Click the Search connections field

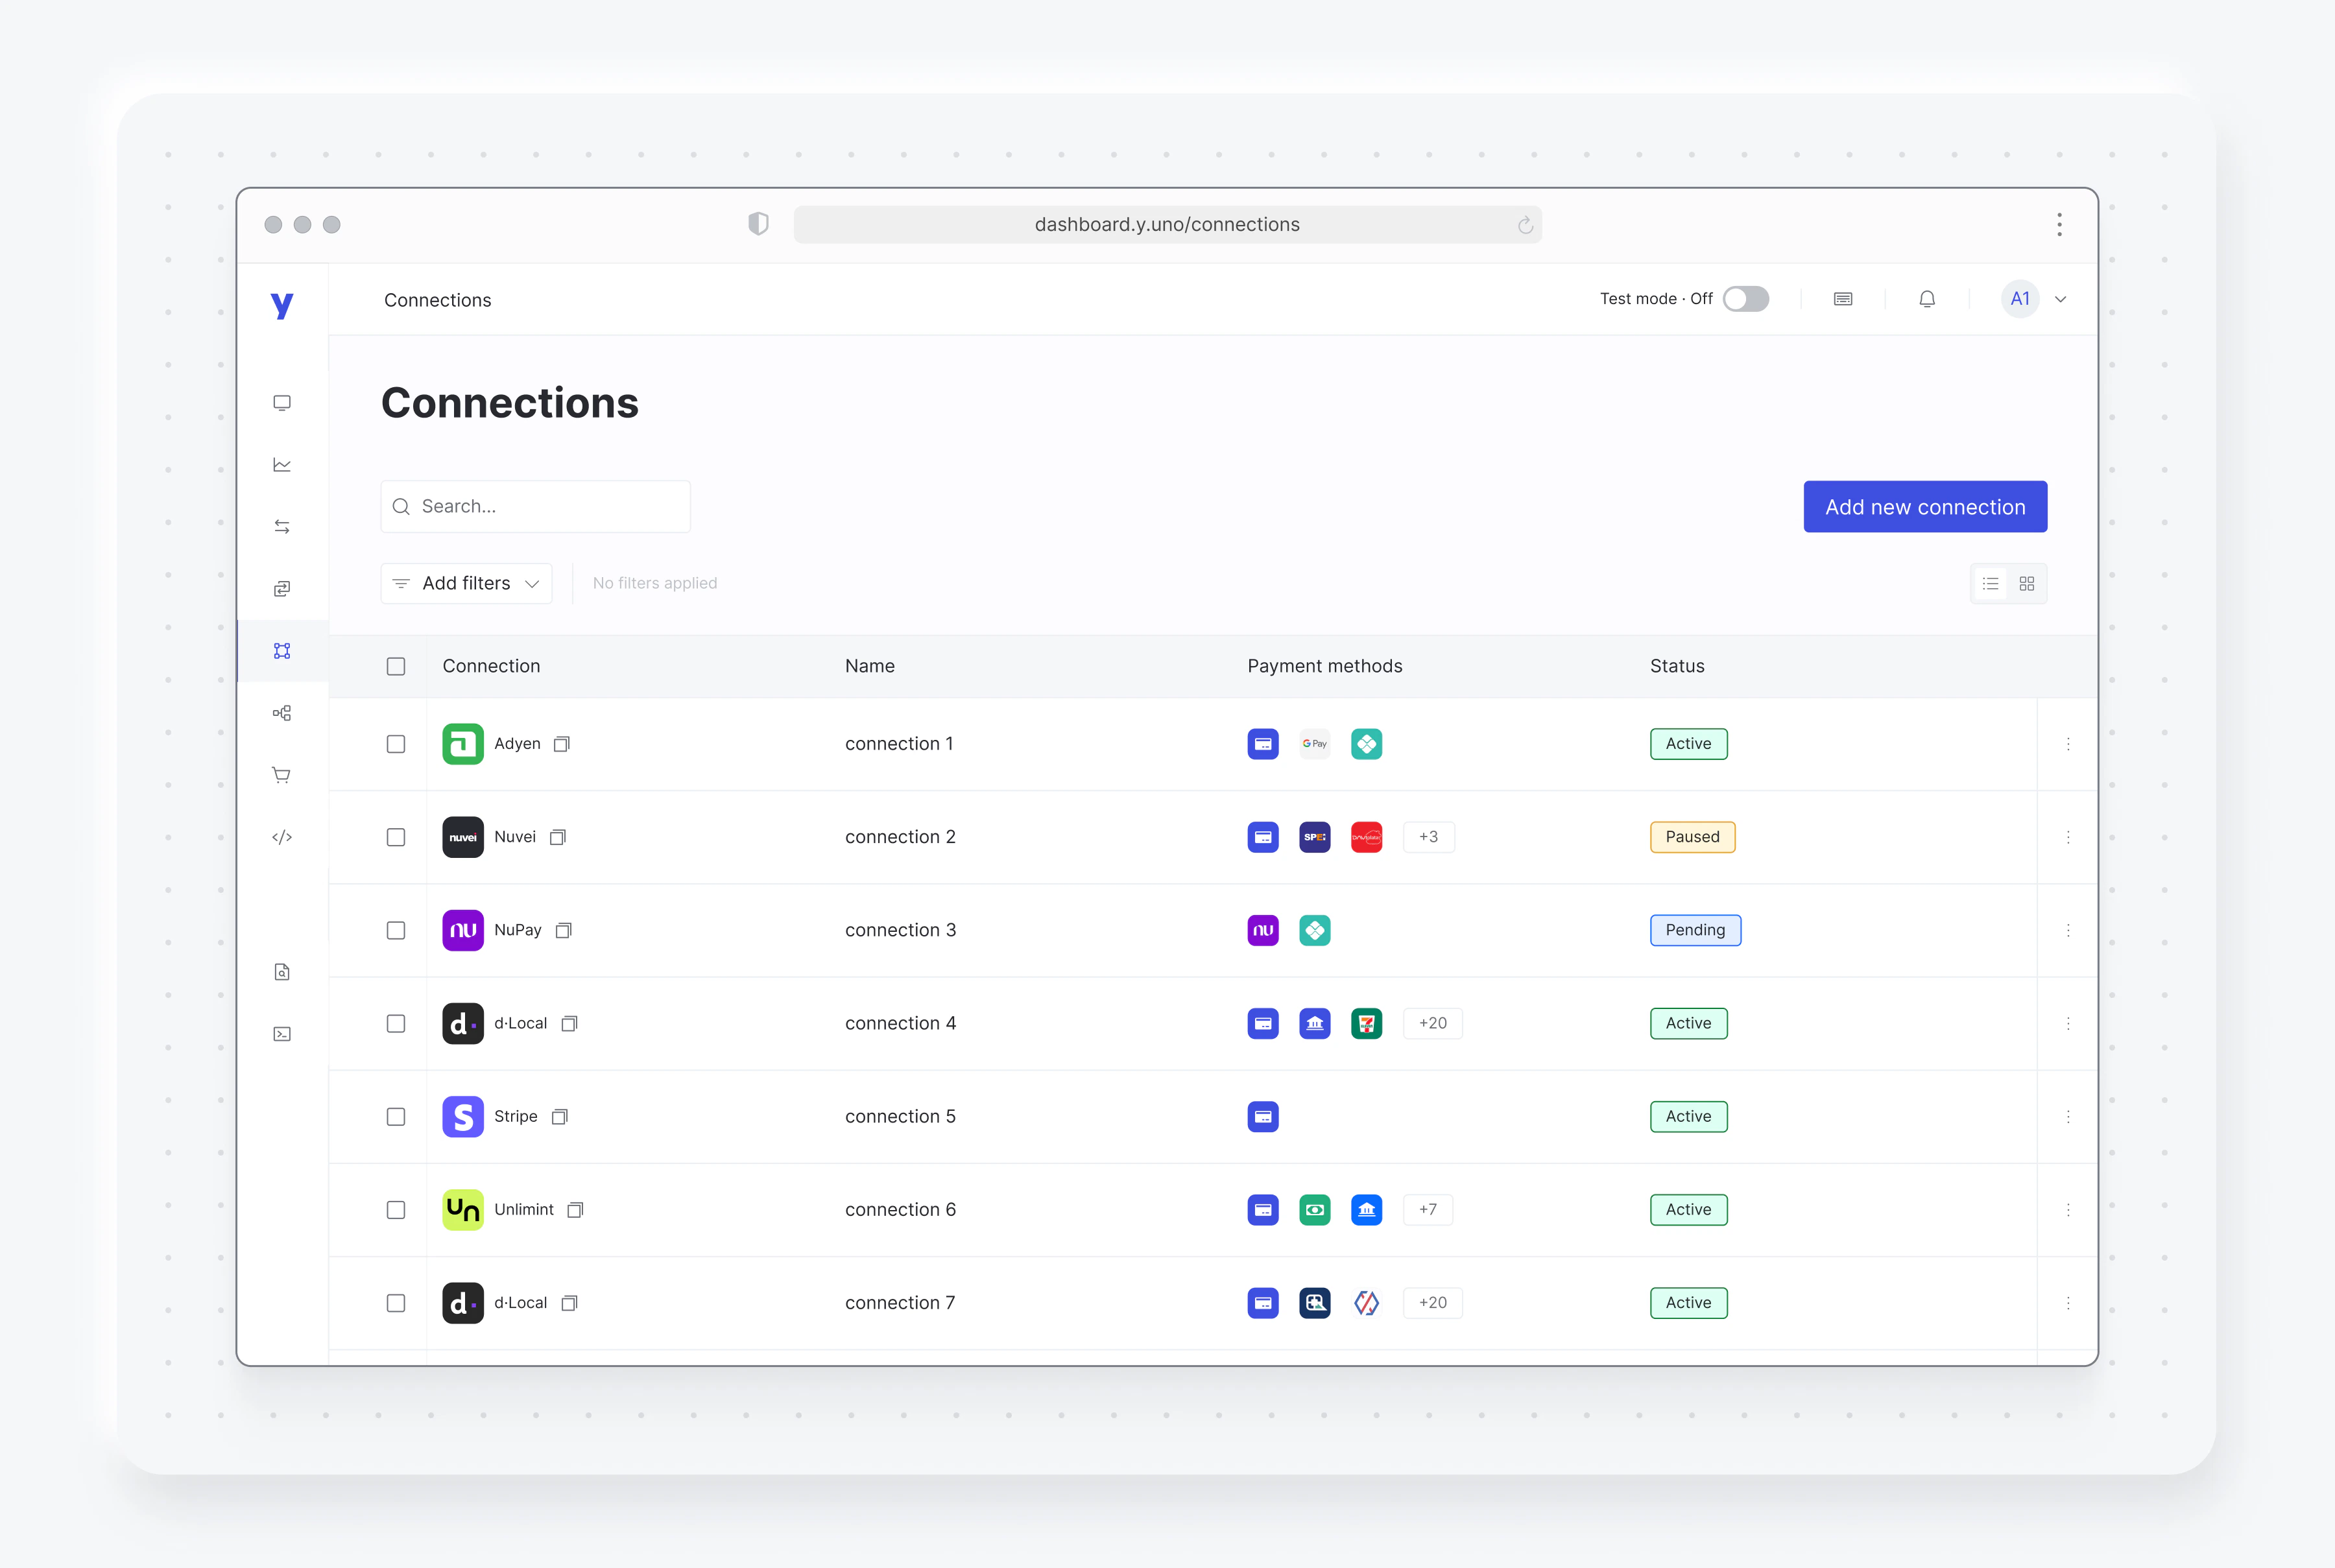536,507
